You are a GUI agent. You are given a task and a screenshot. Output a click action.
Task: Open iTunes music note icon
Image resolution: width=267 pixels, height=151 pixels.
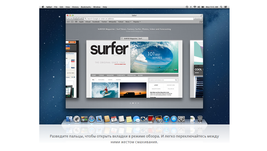click(x=166, y=119)
